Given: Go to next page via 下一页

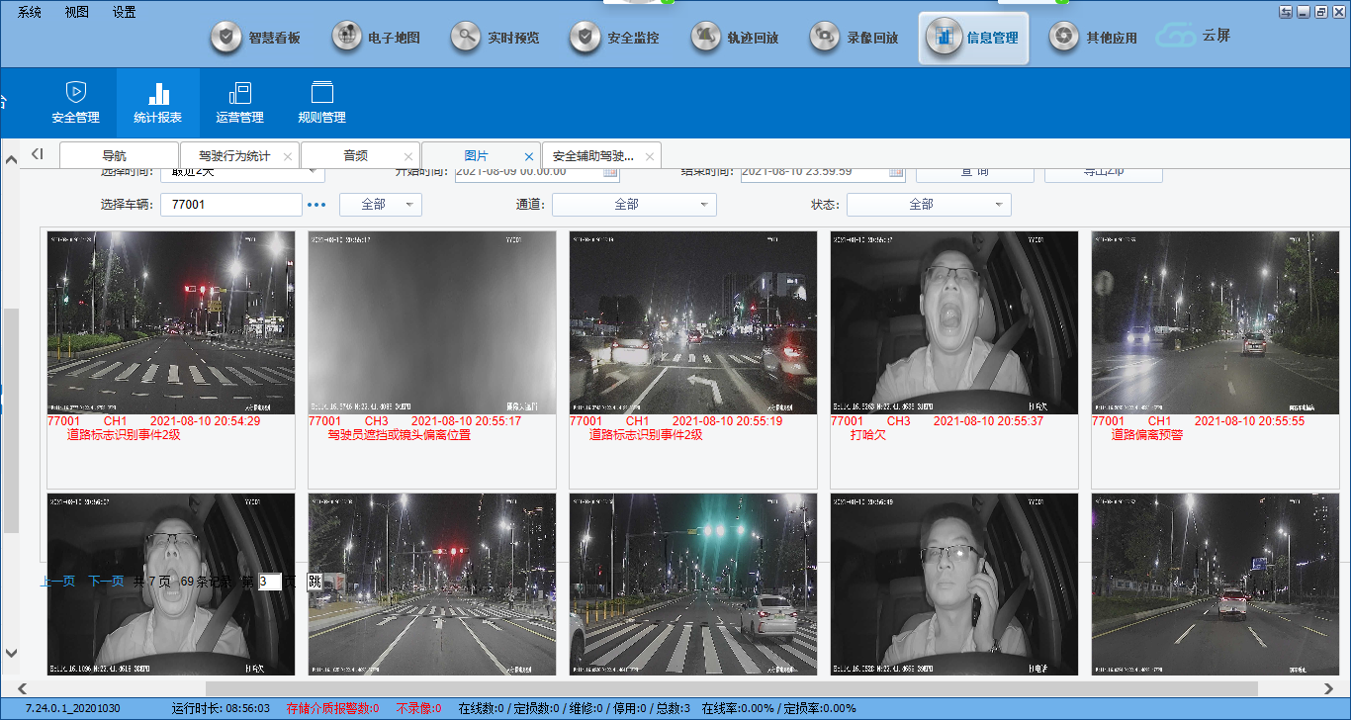Looking at the screenshot, I should click(106, 582).
